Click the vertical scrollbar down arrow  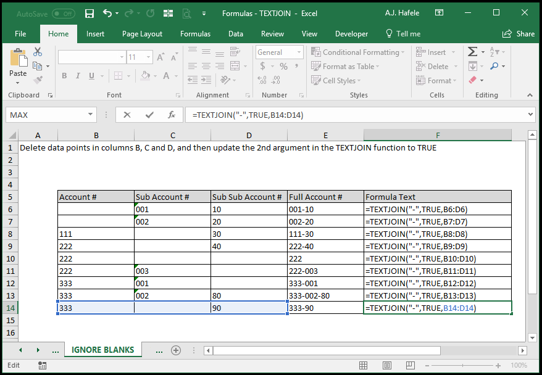tap(532, 338)
